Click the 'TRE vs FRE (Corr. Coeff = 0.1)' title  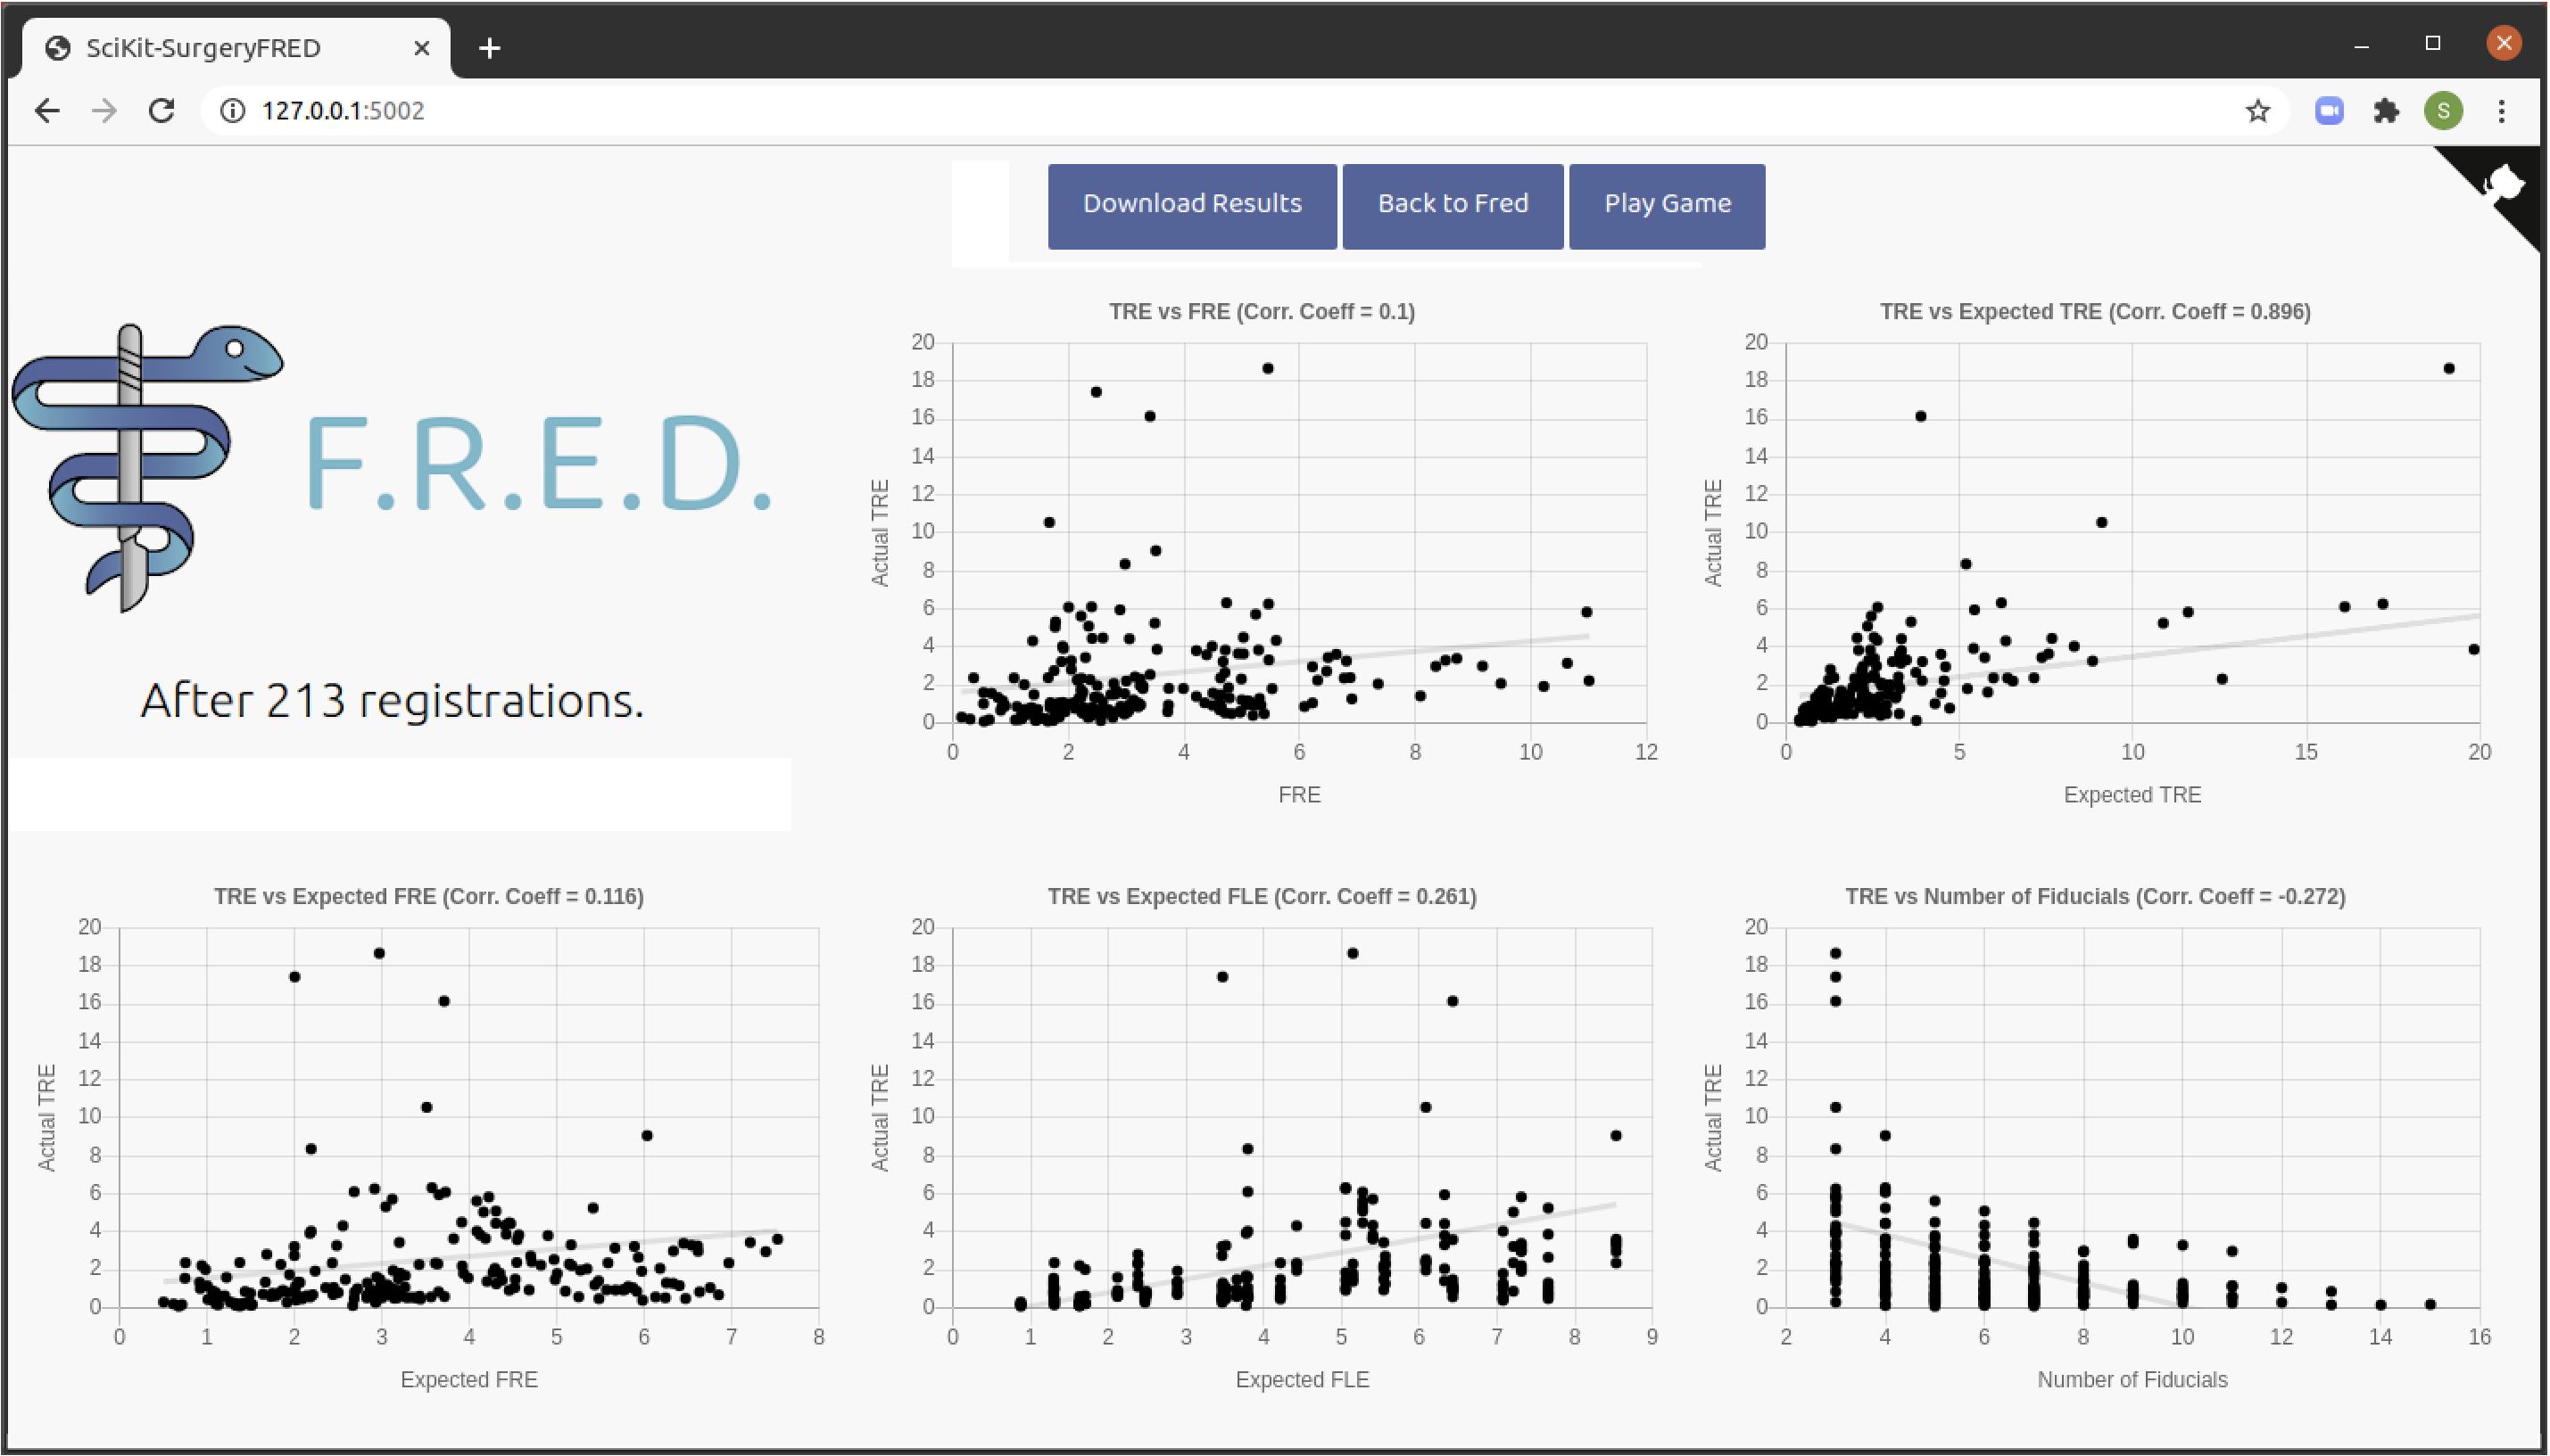tap(1262, 311)
